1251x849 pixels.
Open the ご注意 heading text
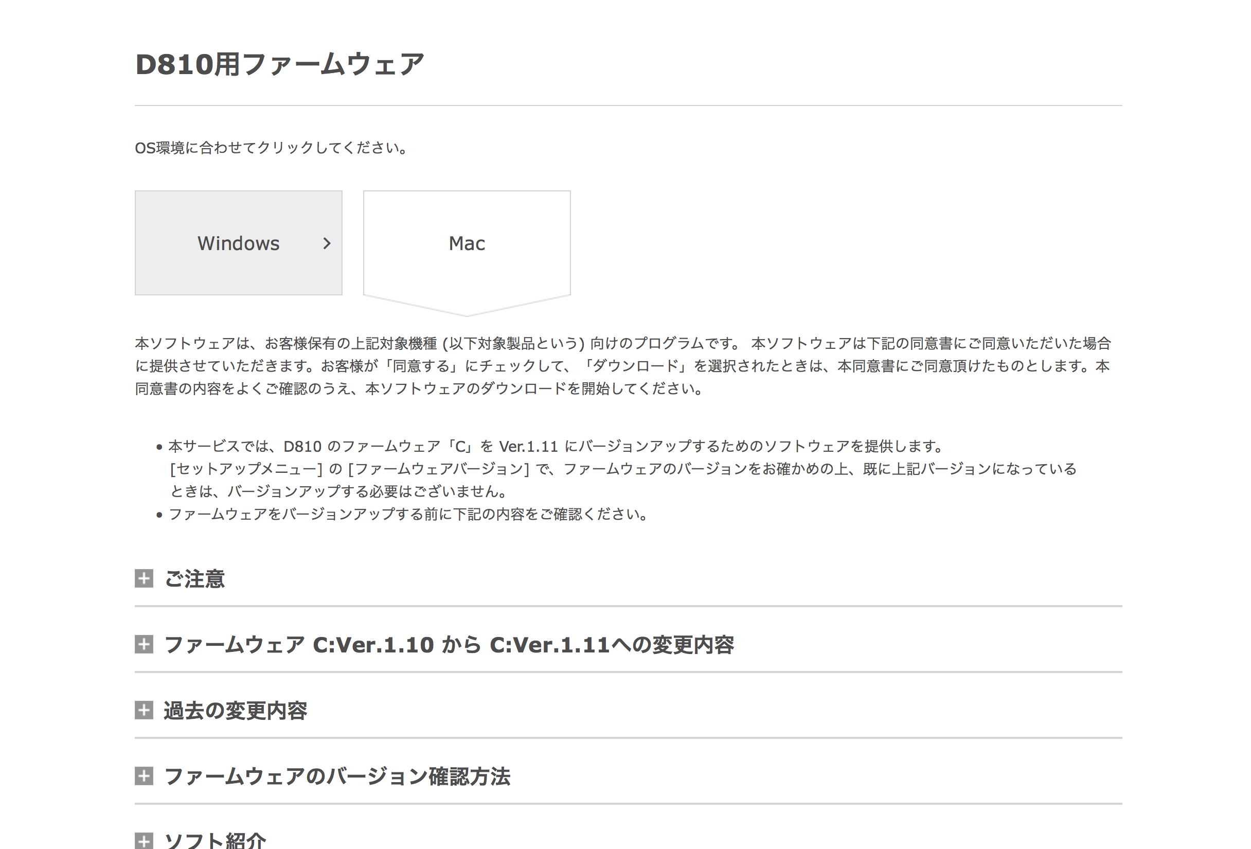(194, 579)
